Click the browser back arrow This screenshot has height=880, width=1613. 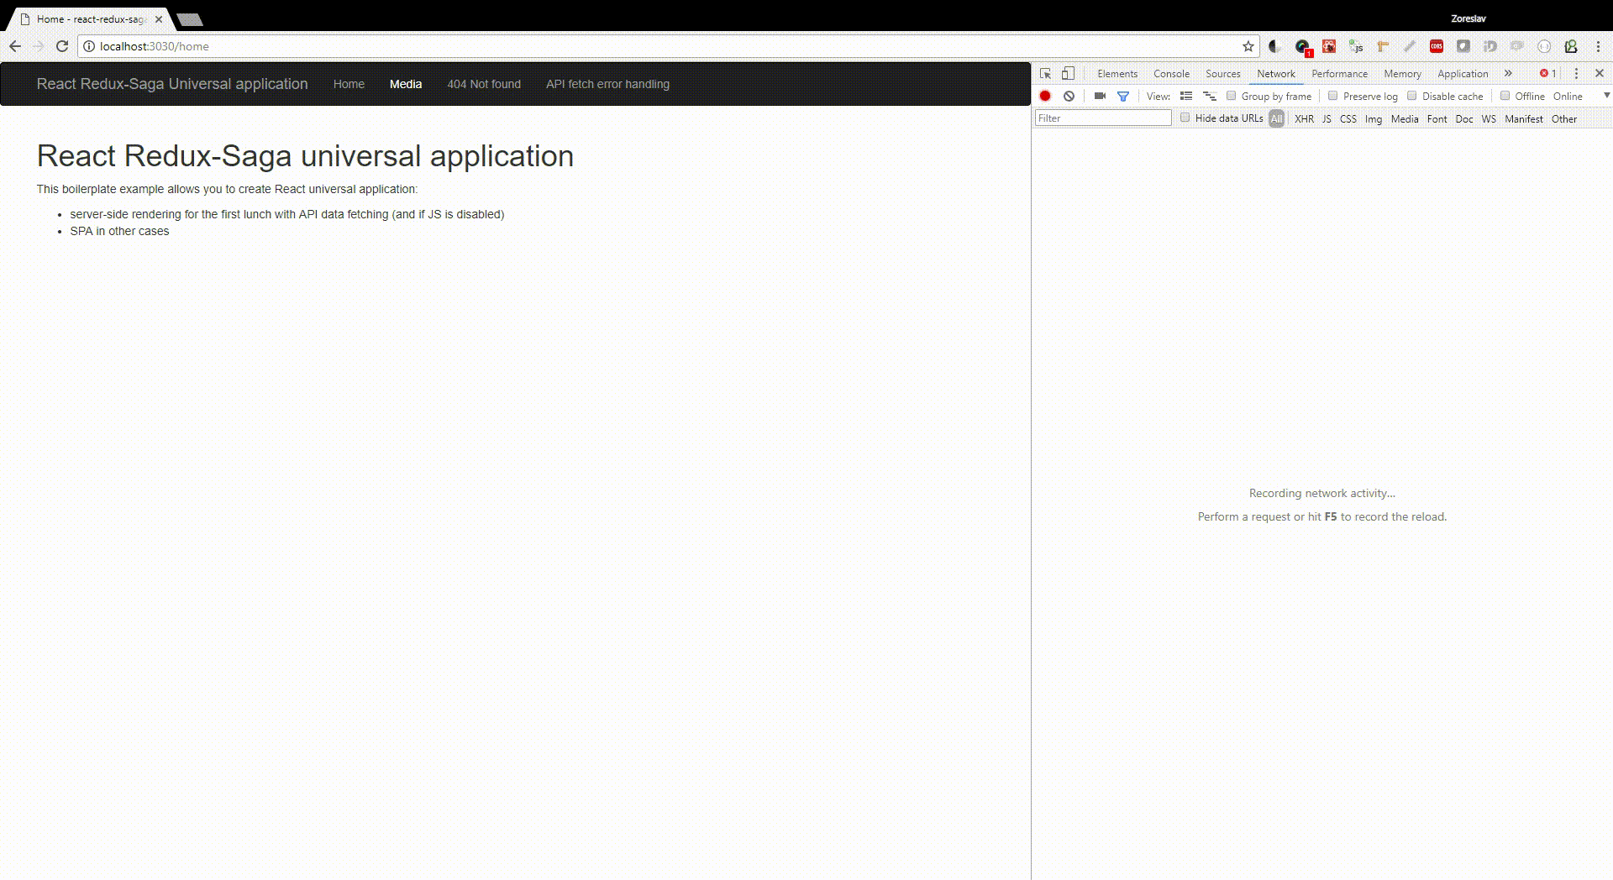pos(15,46)
